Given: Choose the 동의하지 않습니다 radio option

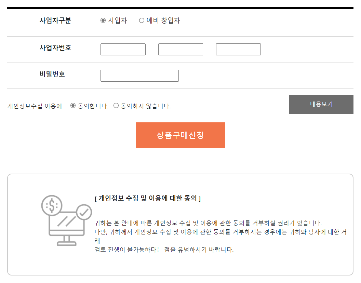Looking at the screenshot, I should [116, 106].
